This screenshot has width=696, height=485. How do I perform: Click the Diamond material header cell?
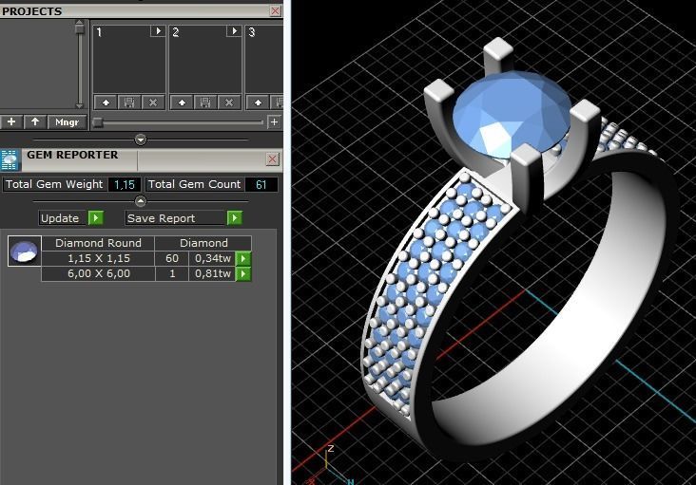203,243
